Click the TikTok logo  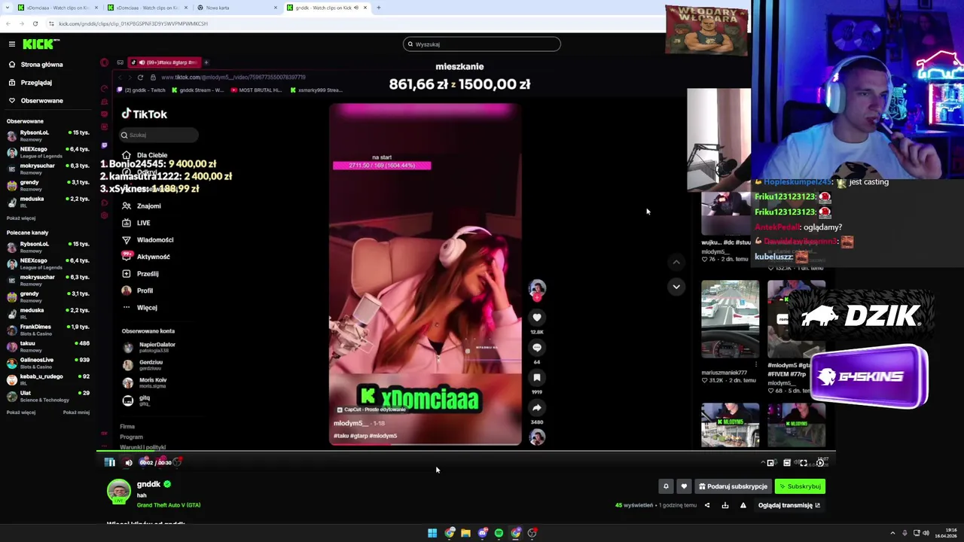pos(145,114)
